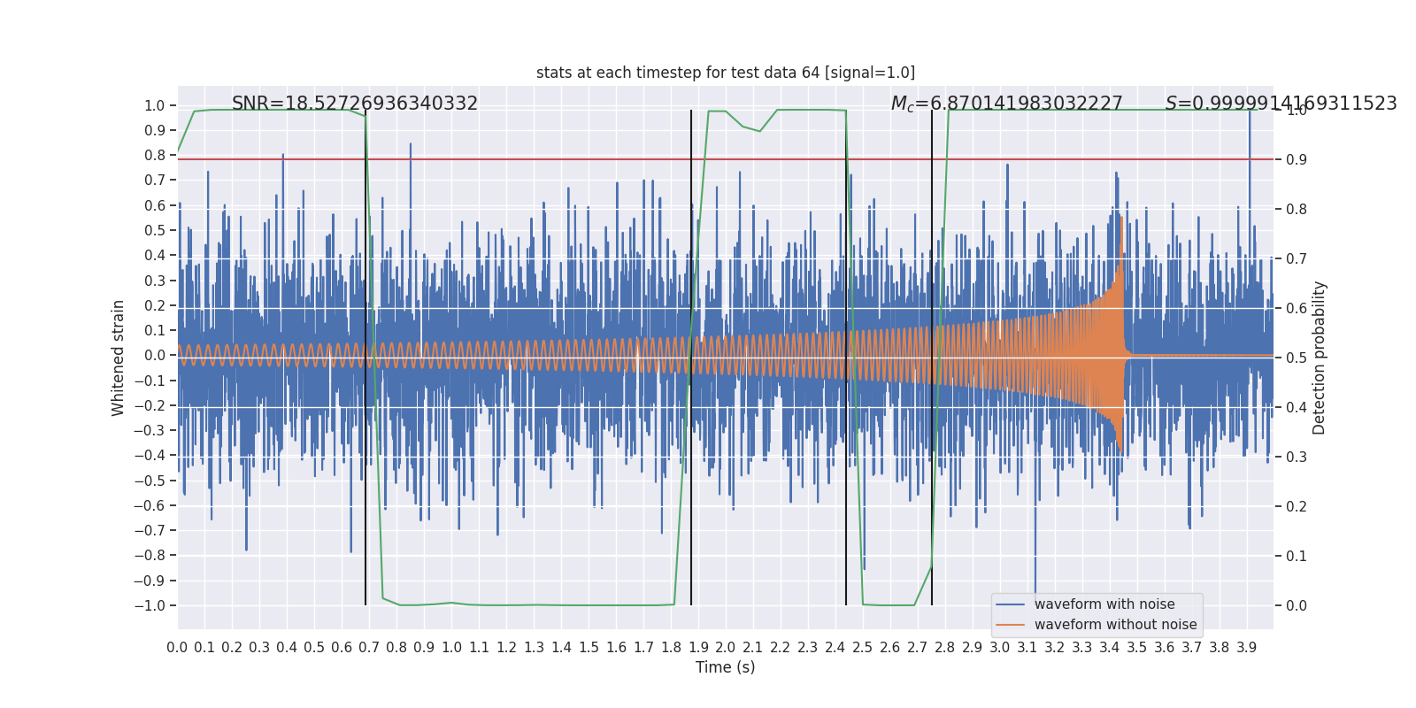The height and width of the screenshot is (708, 1416).
Task: Click left y-axis tick label 0.0
Action: point(155,356)
